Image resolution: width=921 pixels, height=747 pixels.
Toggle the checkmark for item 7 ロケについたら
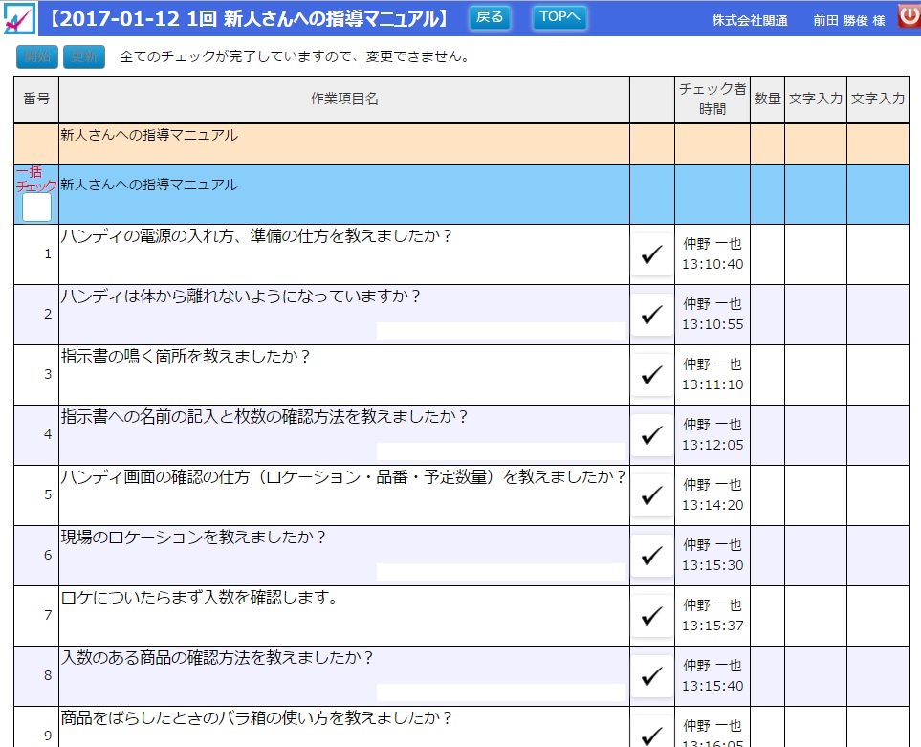click(651, 616)
